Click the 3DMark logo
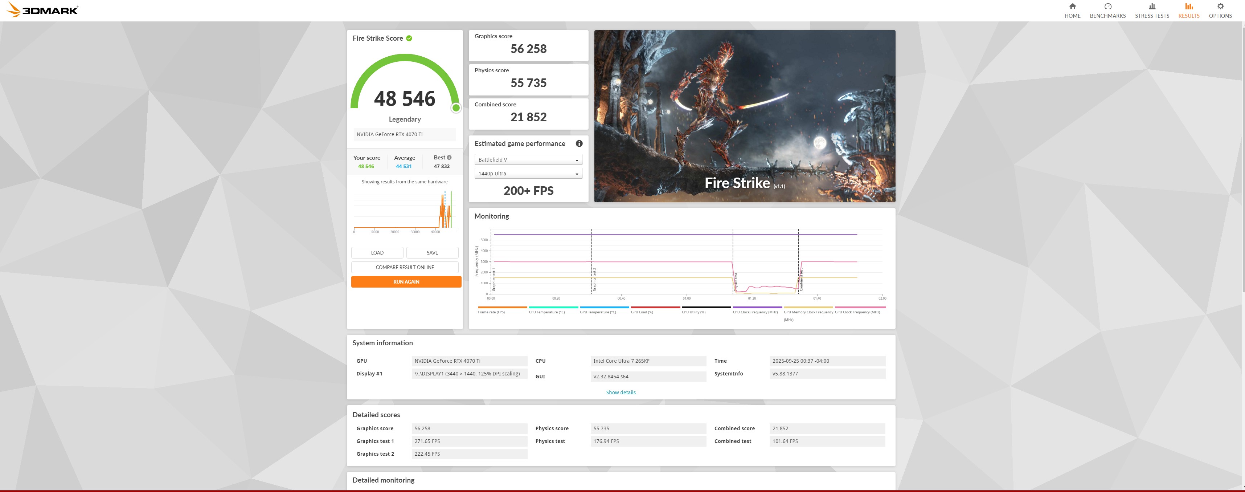This screenshot has width=1245, height=492. point(42,10)
